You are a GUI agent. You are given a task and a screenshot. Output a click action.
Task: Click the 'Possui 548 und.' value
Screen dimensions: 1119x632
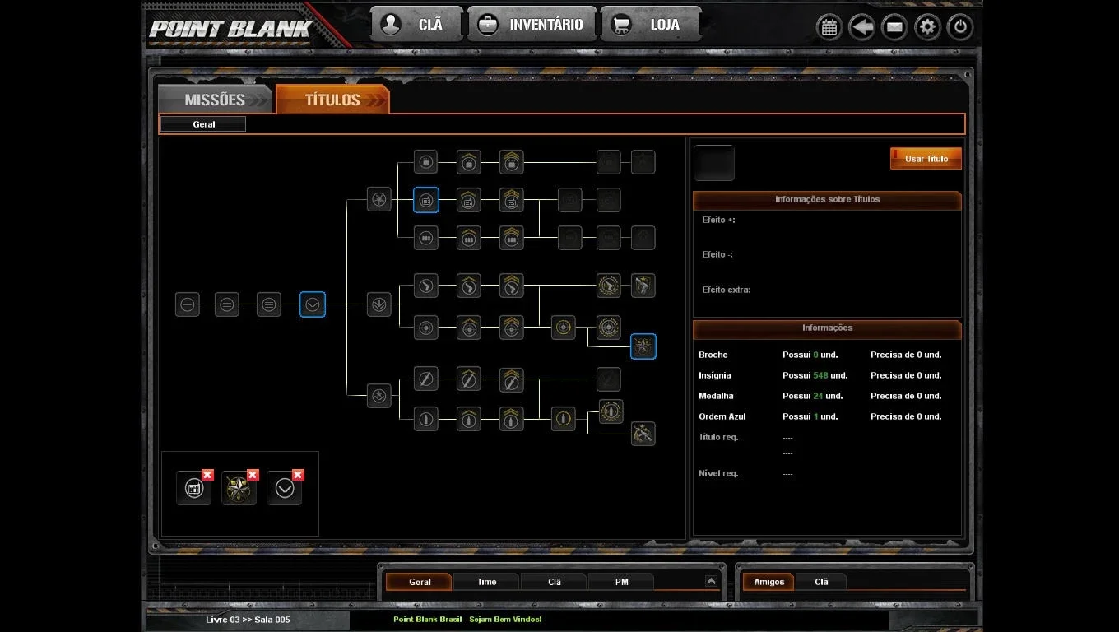point(815,375)
